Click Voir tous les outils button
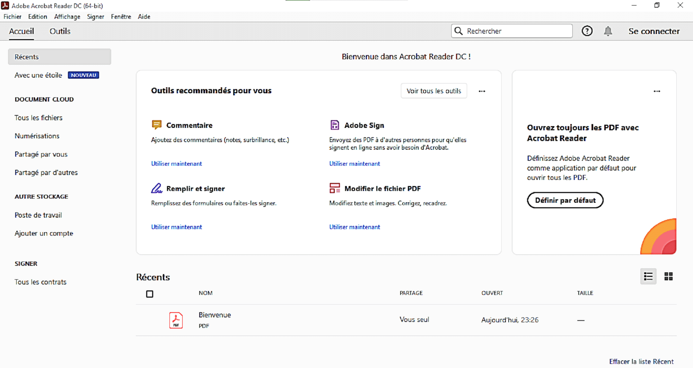Viewport: 693px width, 368px height. 434,91
